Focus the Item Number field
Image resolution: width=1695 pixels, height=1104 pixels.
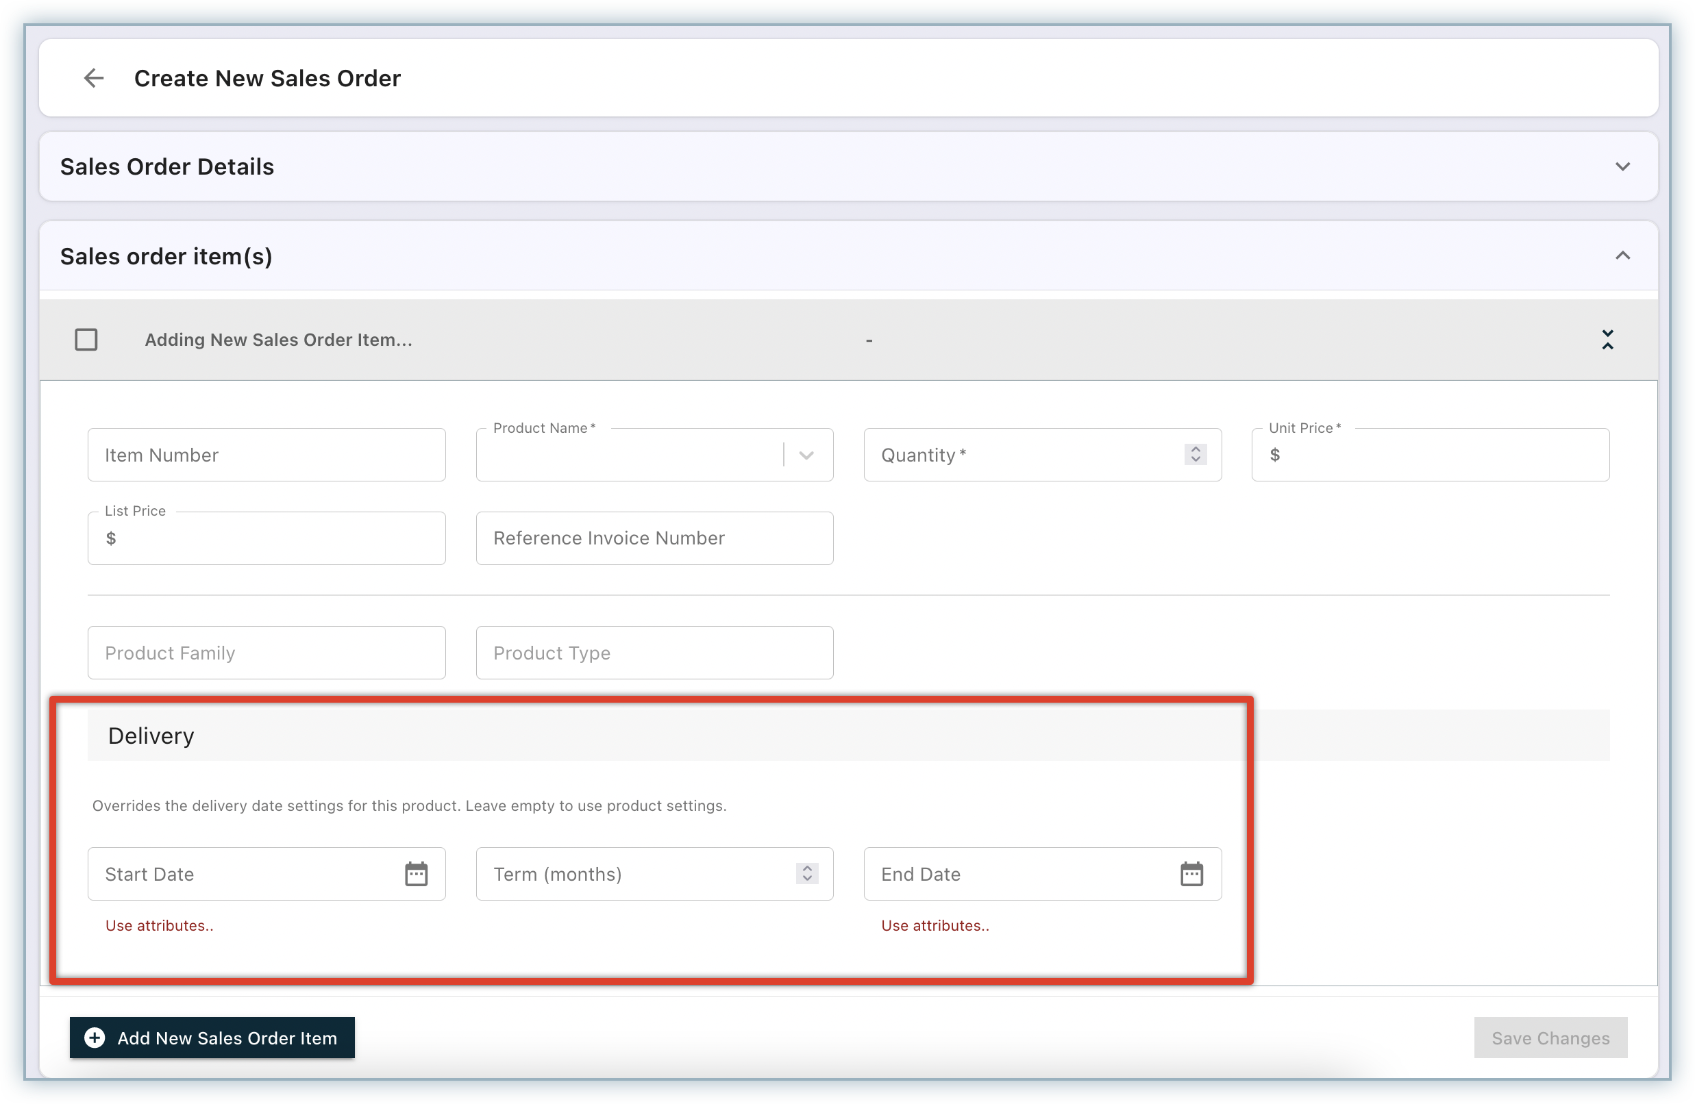pyautogui.click(x=267, y=455)
